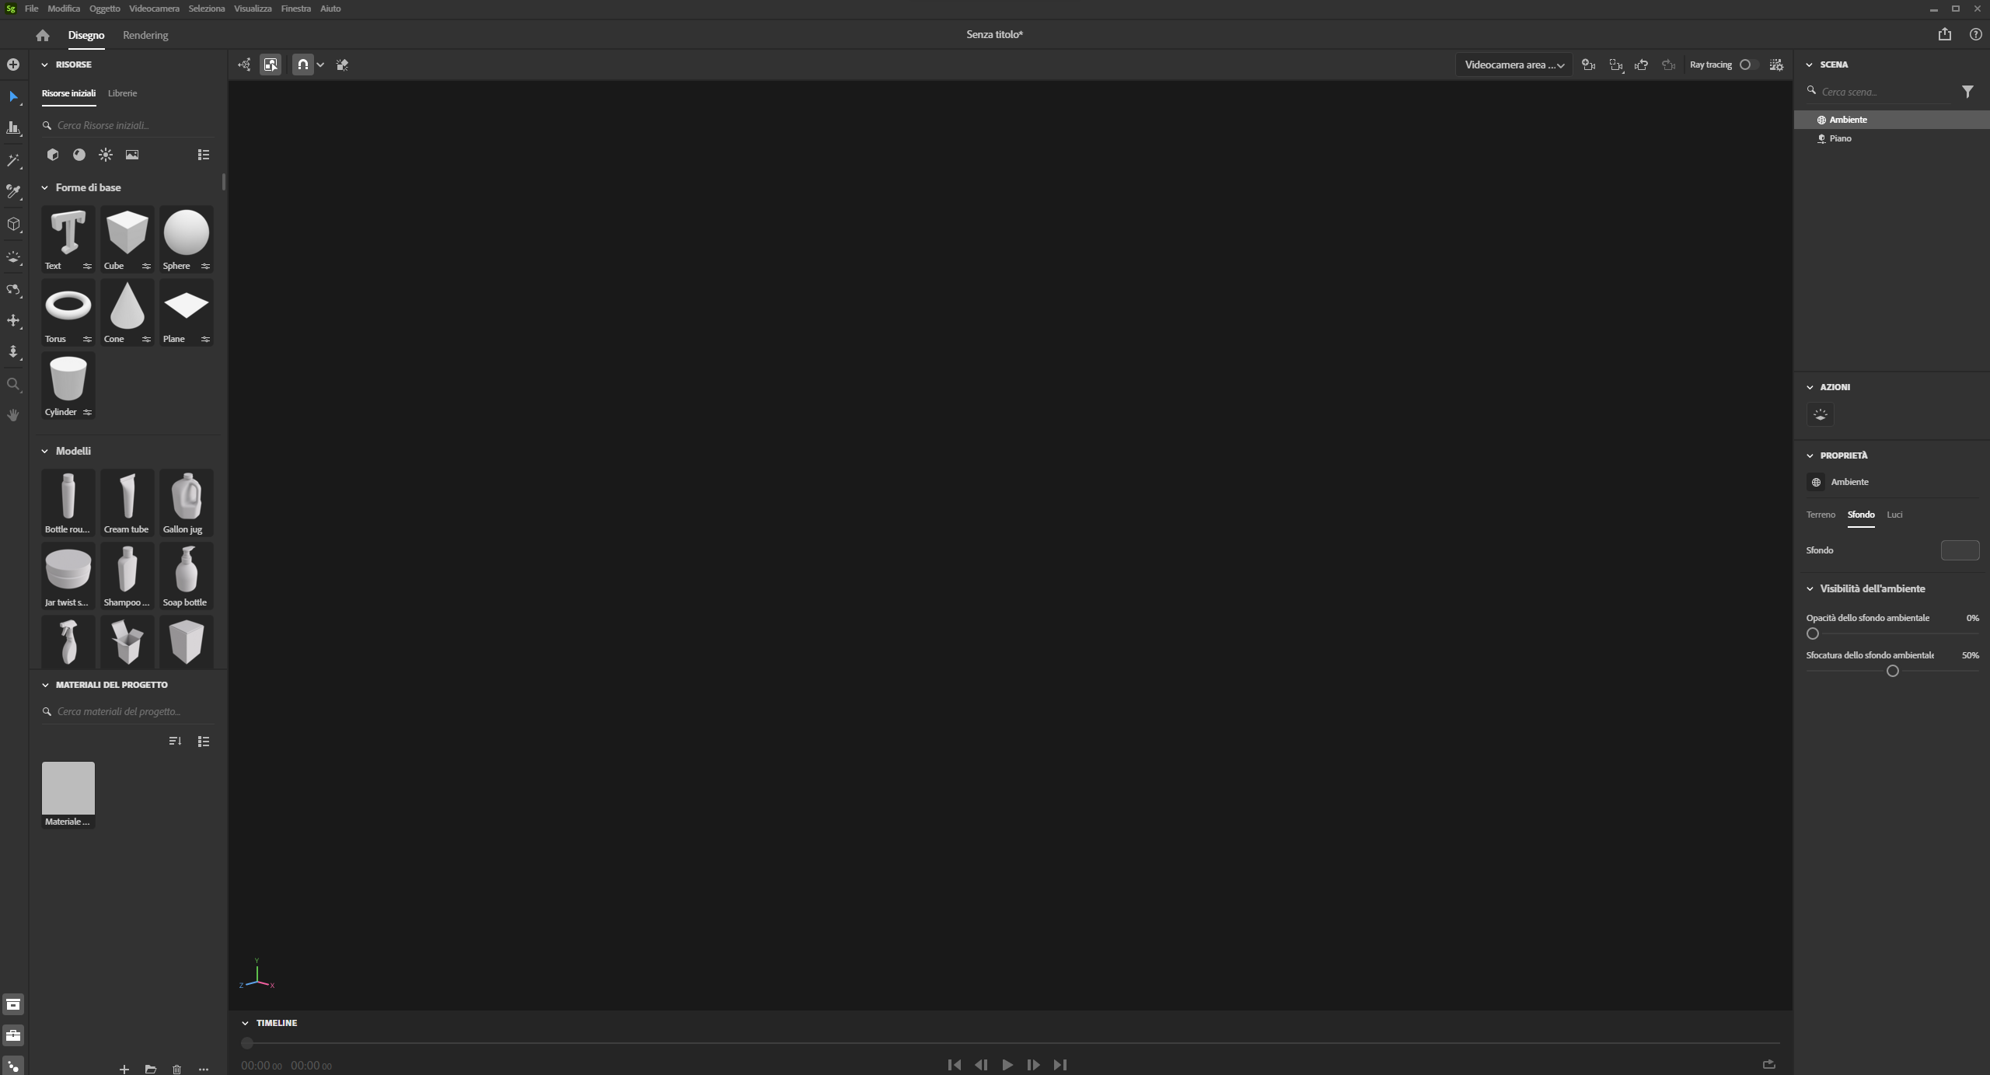The width and height of the screenshot is (1990, 1075).
Task: Select the pan hand tool
Action: pyautogui.click(x=13, y=414)
